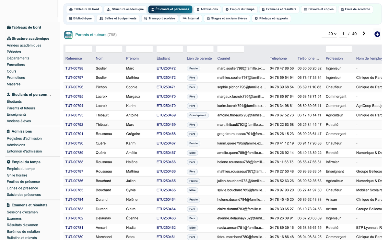Open Entonnoir d'admission in the sidebar
Viewport: 389px width, 240px height.
click(24, 151)
